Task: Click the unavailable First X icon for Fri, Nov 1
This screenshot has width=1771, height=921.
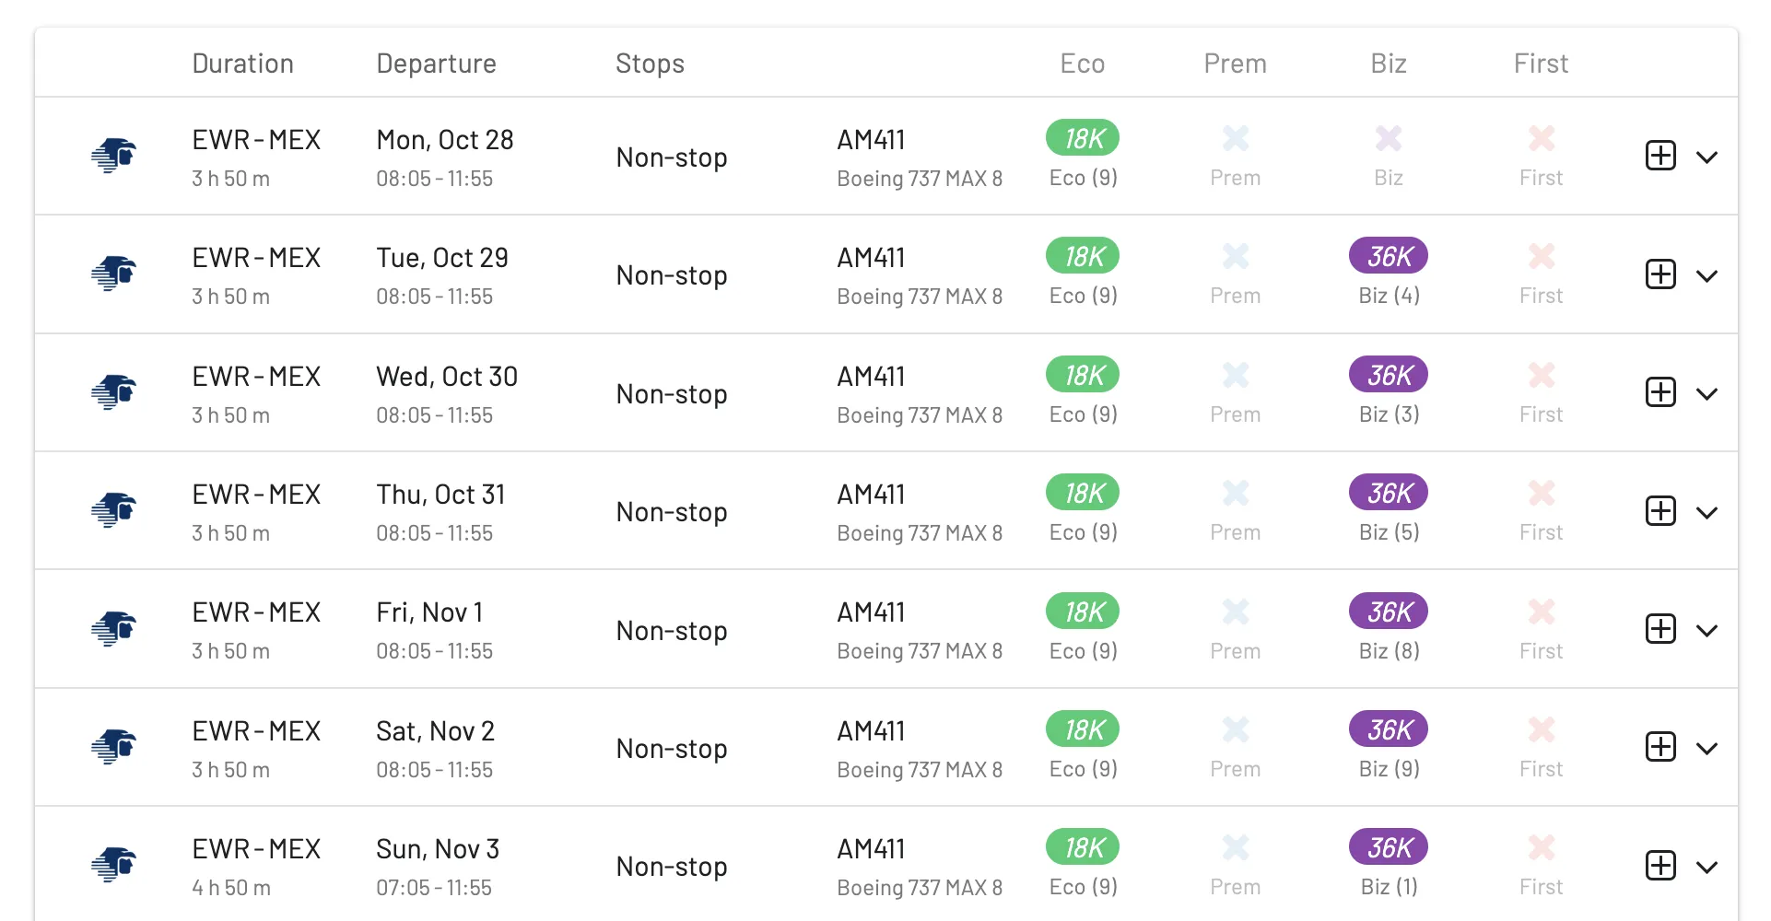Action: (x=1542, y=612)
